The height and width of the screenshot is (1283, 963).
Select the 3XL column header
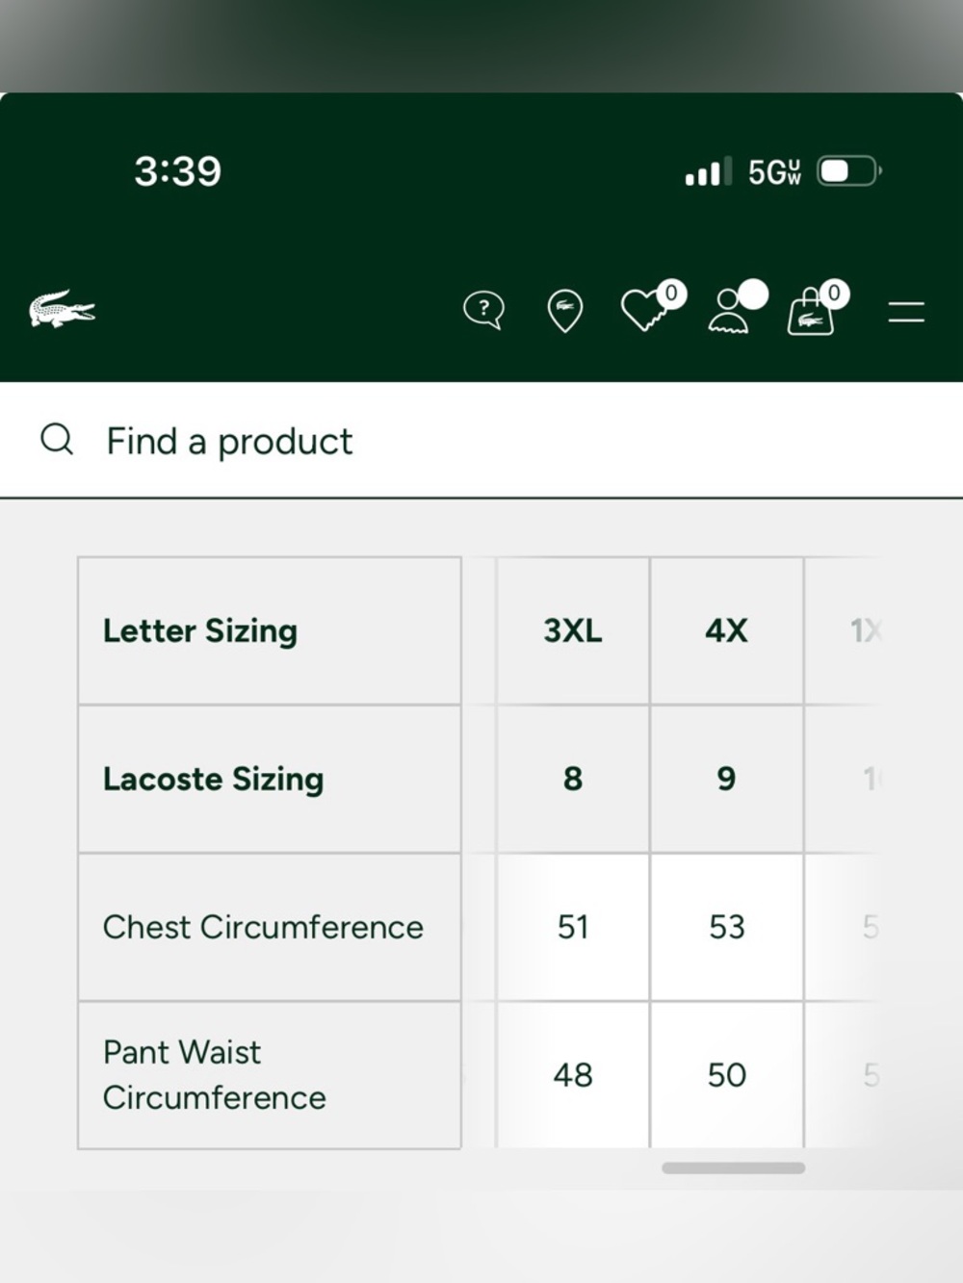[x=573, y=630]
